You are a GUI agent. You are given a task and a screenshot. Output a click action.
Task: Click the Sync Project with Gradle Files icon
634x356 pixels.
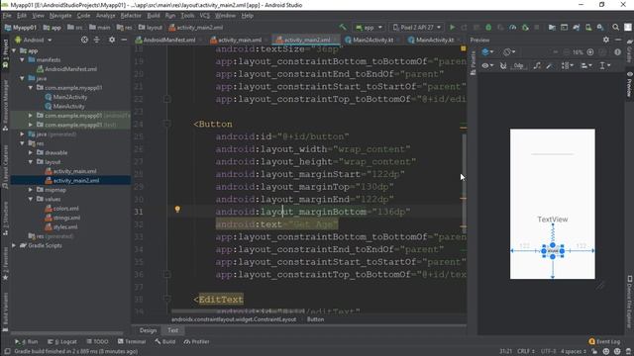tap(577, 28)
